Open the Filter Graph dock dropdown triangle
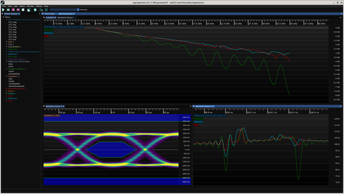344x194 pixels. pyautogui.click(x=43, y=13)
